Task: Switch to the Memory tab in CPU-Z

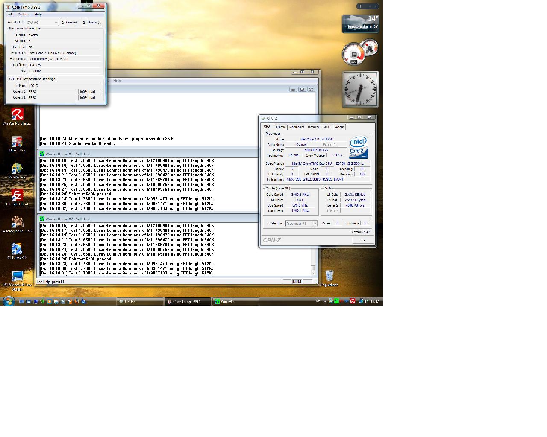Action: (x=313, y=127)
